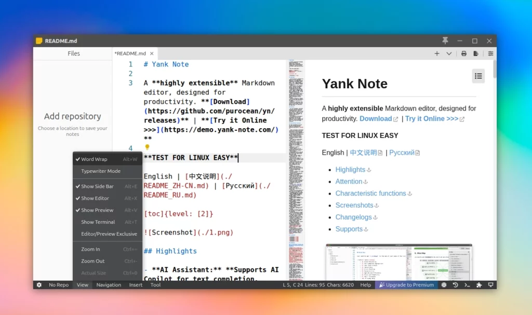This screenshot has height=315, width=532.
Task: Open the Русский link in the preview
Action: tap(402, 153)
